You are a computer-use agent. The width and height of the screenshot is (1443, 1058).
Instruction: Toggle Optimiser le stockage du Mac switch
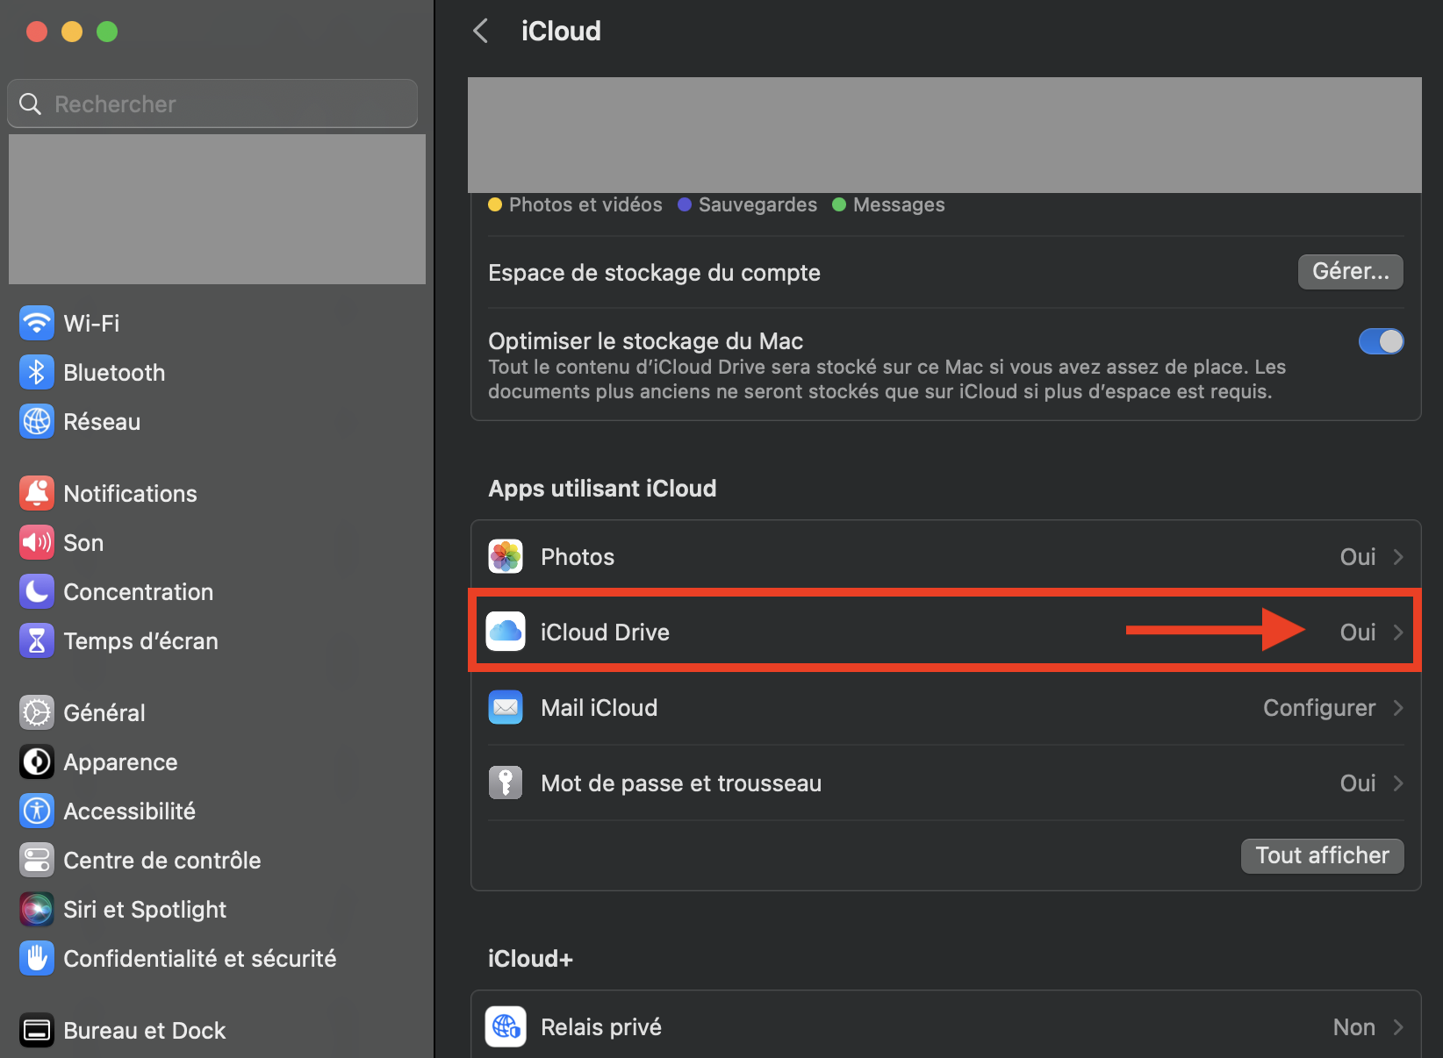point(1381,341)
